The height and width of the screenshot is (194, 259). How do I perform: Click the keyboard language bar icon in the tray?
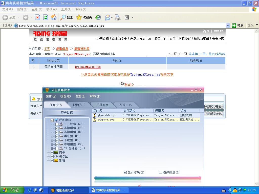(x=224, y=190)
